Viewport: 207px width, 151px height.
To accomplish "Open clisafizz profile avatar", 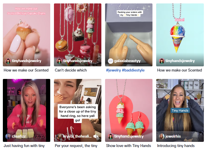I will tap(8, 136).
